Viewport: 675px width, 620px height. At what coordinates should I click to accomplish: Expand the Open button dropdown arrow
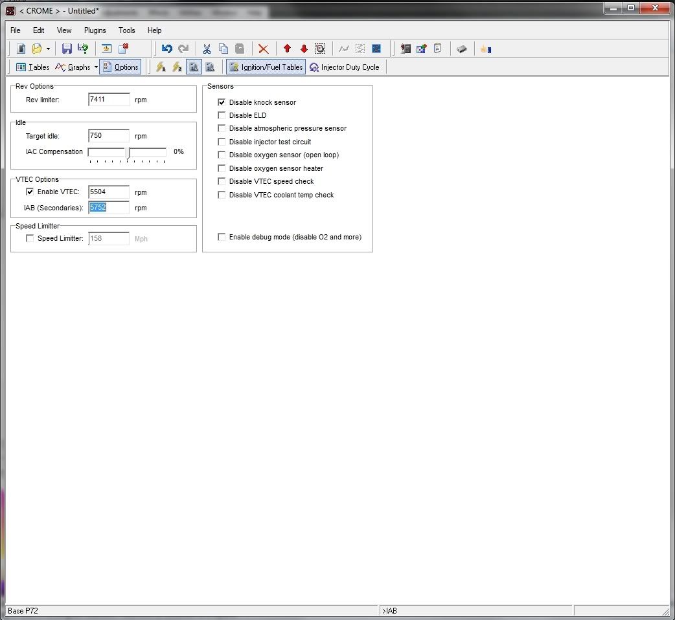tap(48, 49)
